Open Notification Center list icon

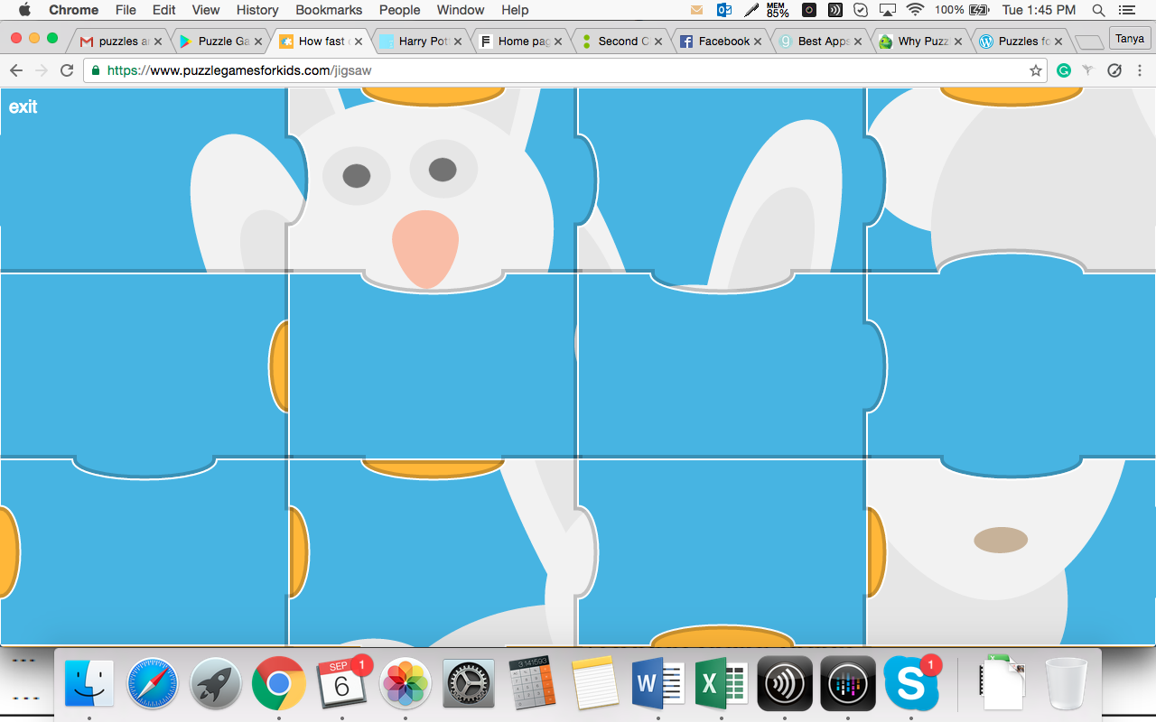1126,10
